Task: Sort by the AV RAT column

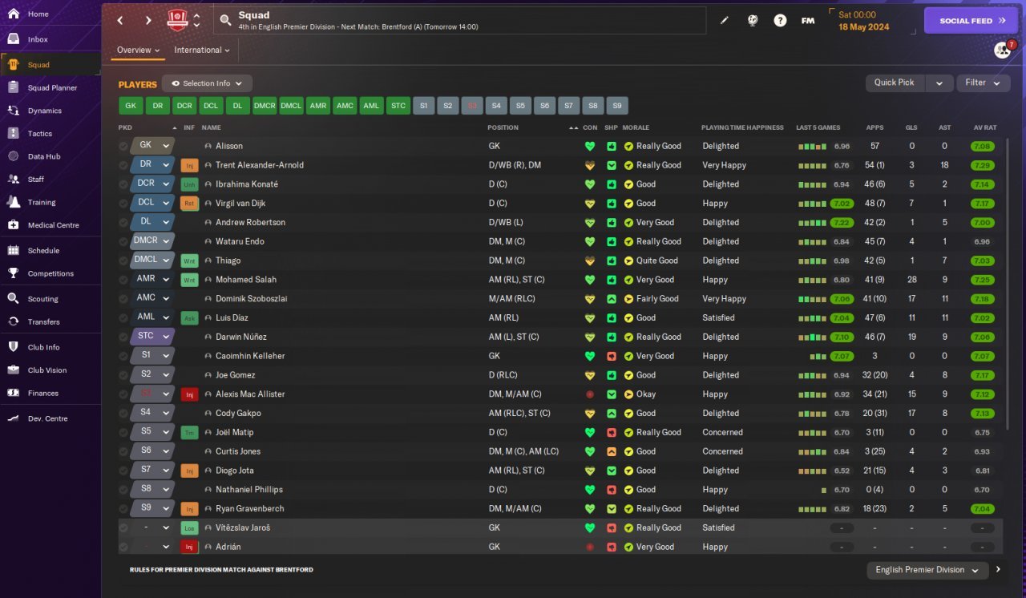Action: 984,127
